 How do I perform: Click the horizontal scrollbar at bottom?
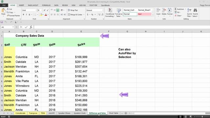169,113
